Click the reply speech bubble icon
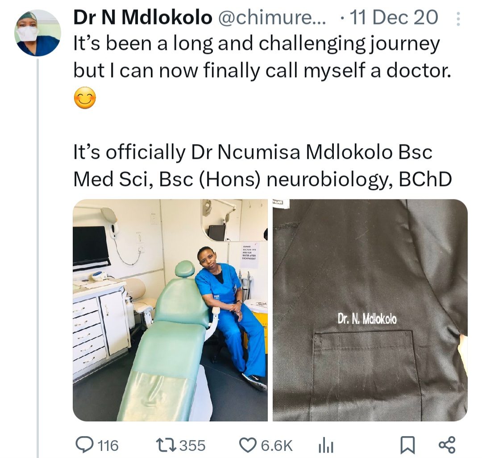 point(83,445)
